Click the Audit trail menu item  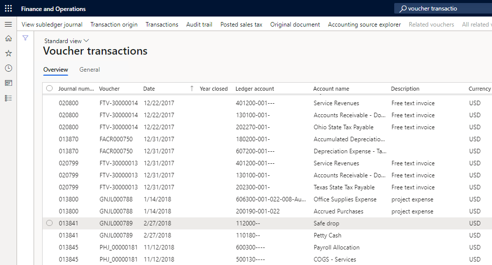pos(199,25)
